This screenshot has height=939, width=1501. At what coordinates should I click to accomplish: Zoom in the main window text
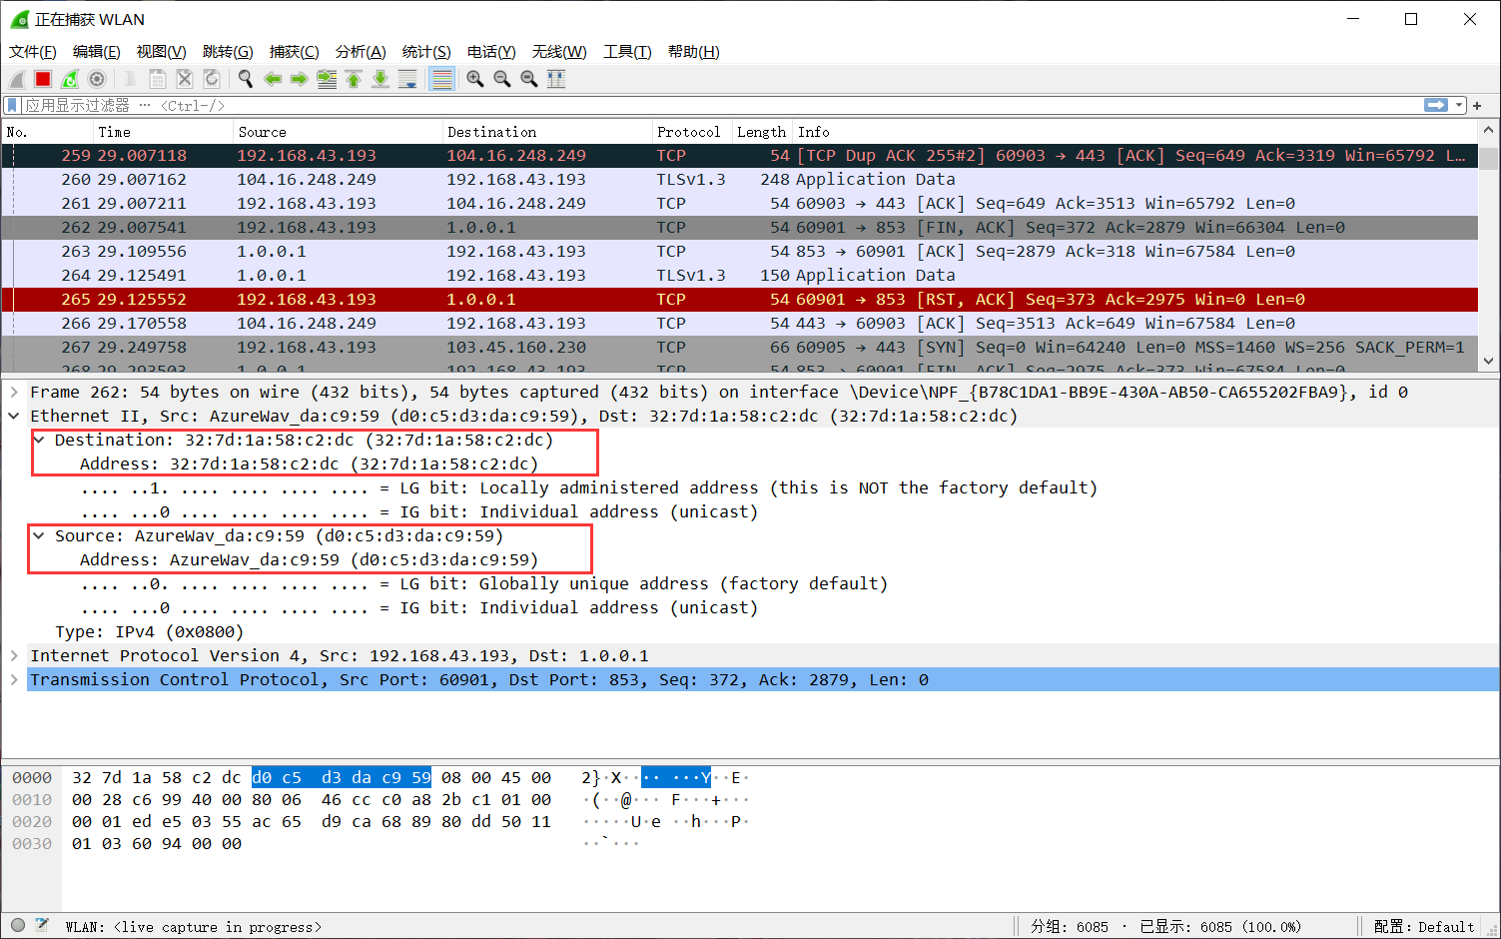pyautogui.click(x=475, y=79)
